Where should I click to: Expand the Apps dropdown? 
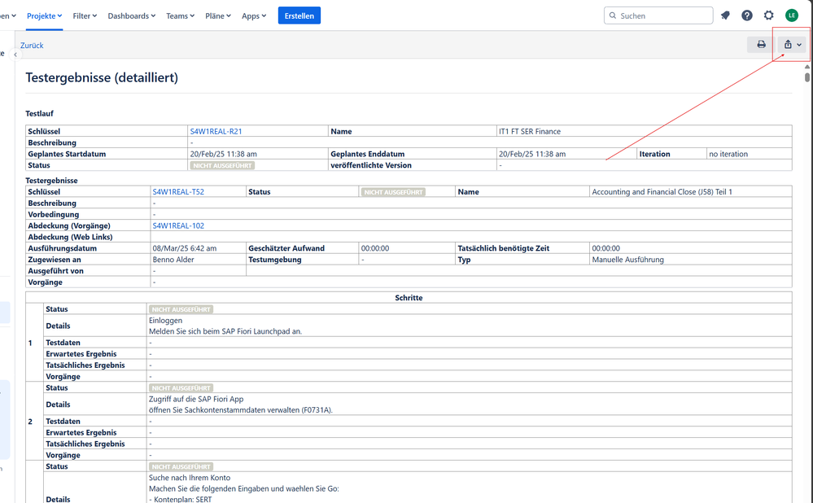[254, 15]
